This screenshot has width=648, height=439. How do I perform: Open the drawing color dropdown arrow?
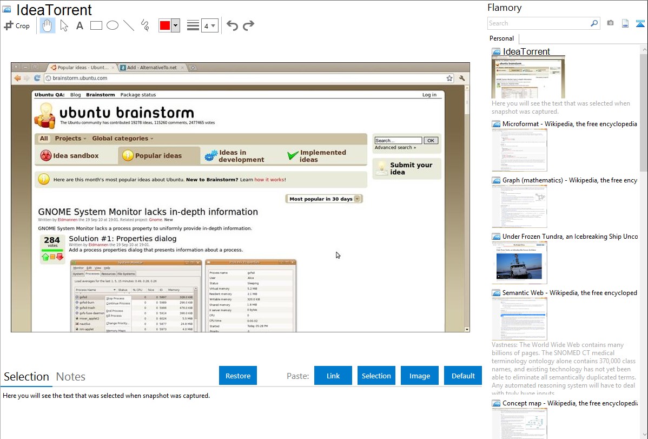click(x=176, y=25)
